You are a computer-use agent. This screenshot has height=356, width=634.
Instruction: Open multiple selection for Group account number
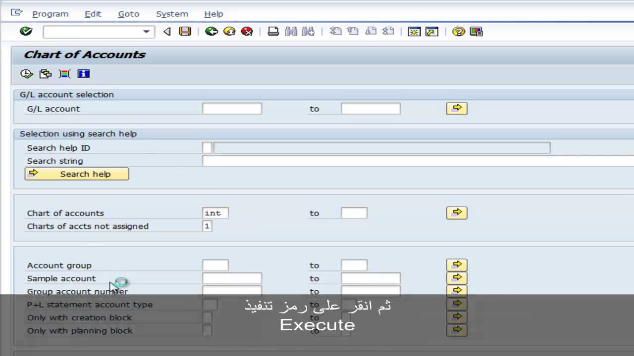457,290
